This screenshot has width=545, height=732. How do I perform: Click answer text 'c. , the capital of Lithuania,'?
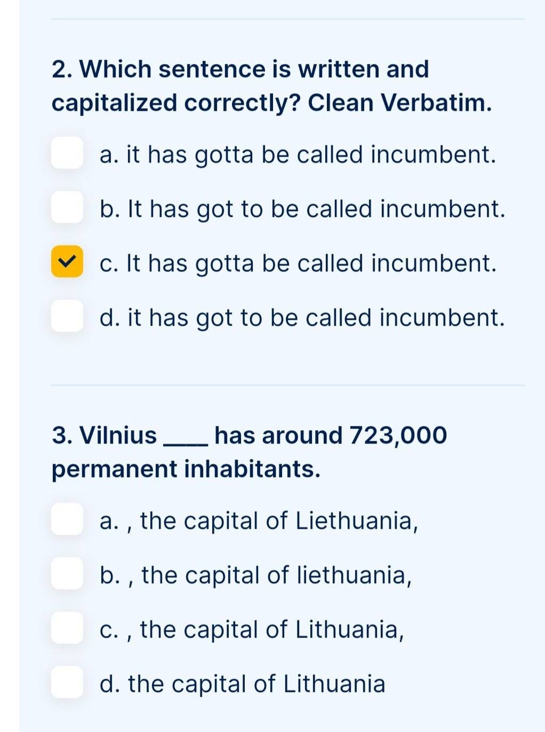[x=252, y=629]
